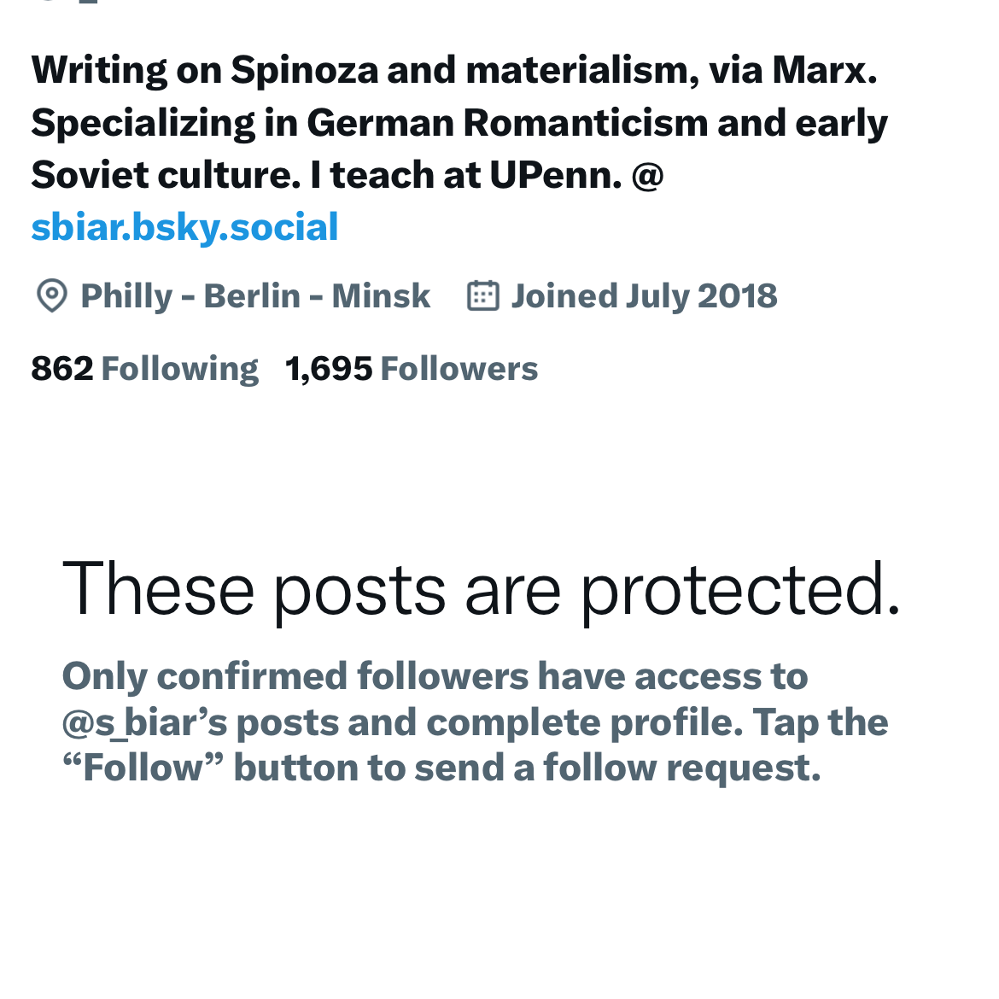Click the "Joined July 2018" text
The width and height of the screenshot is (999, 999).
(x=644, y=296)
